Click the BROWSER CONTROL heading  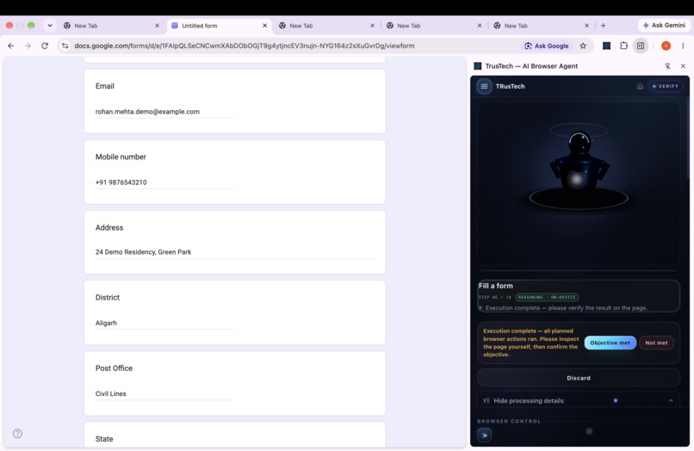pyautogui.click(x=509, y=422)
